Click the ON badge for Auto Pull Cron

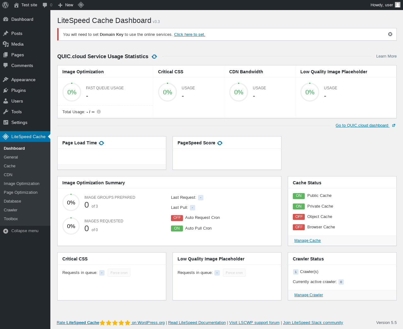tap(177, 229)
